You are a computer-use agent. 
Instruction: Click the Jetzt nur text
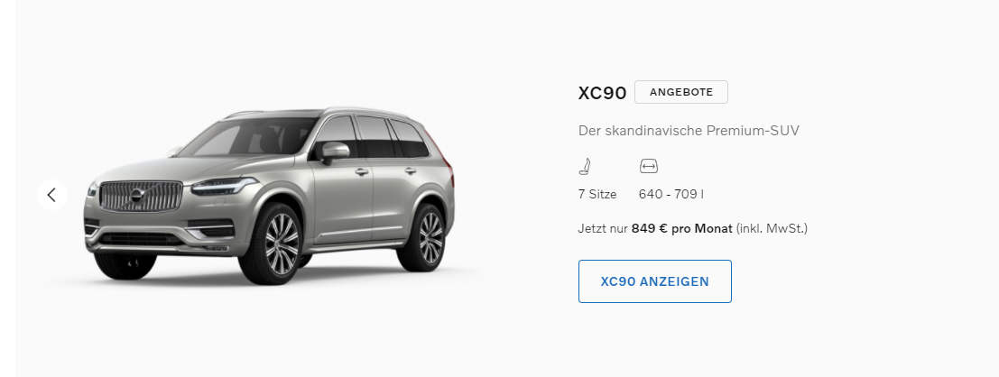click(603, 228)
